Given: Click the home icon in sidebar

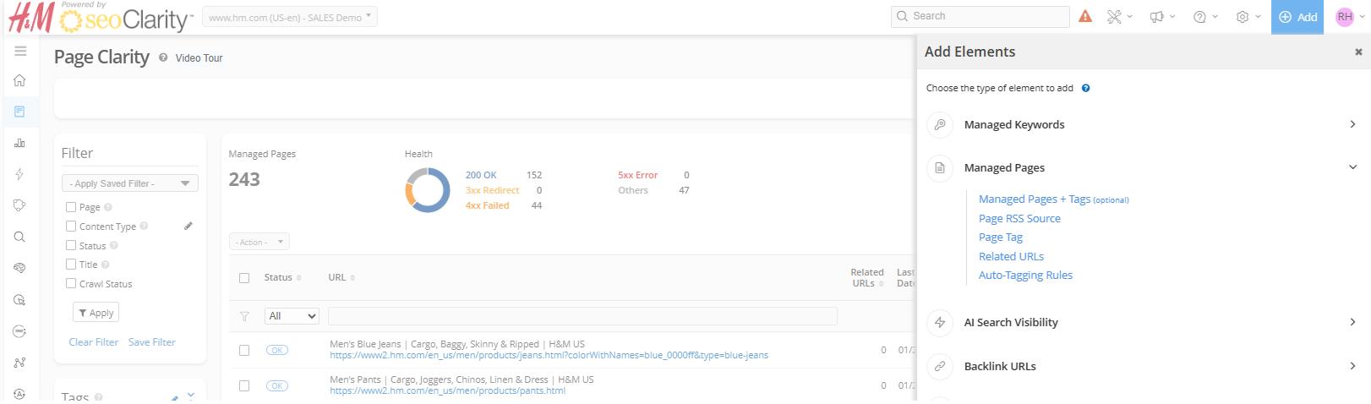Looking at the screenshot, I should tap(19, 80).
